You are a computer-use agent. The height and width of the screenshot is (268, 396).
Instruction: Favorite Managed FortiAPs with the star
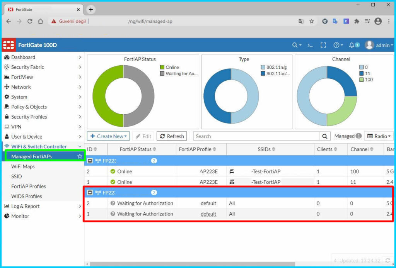pyautogui.click(x=80, y=156)
